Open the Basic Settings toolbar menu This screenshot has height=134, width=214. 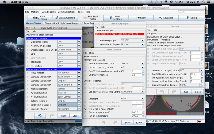(40, 18)
